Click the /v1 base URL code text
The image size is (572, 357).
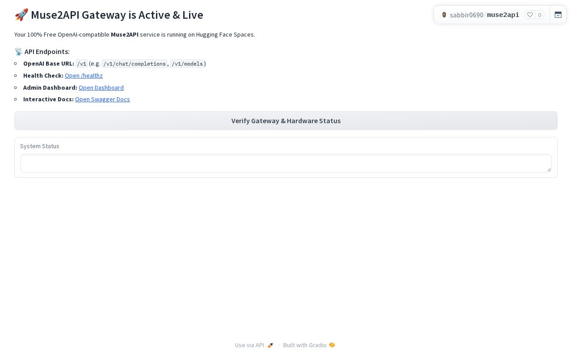[x=82, y=64]
